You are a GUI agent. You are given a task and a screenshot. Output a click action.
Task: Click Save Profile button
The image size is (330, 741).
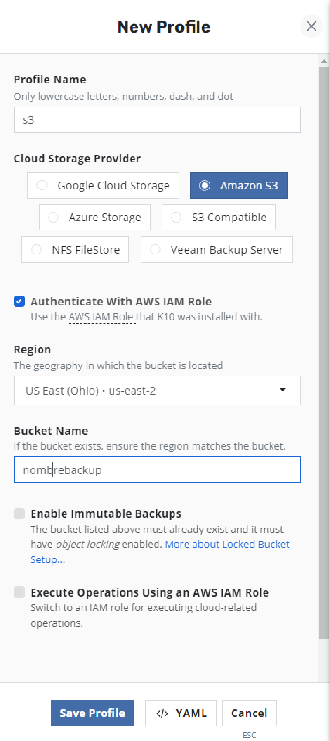pyautogui.click(x=93, y=713)
